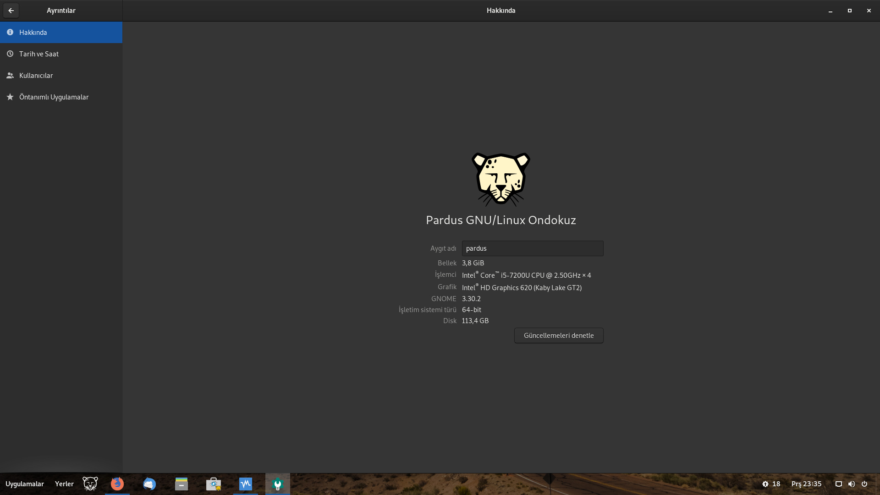The height and width of the screenshot is (495, 880).
Task: Launch Firefox from the taskbar
Action: [117, 484]
